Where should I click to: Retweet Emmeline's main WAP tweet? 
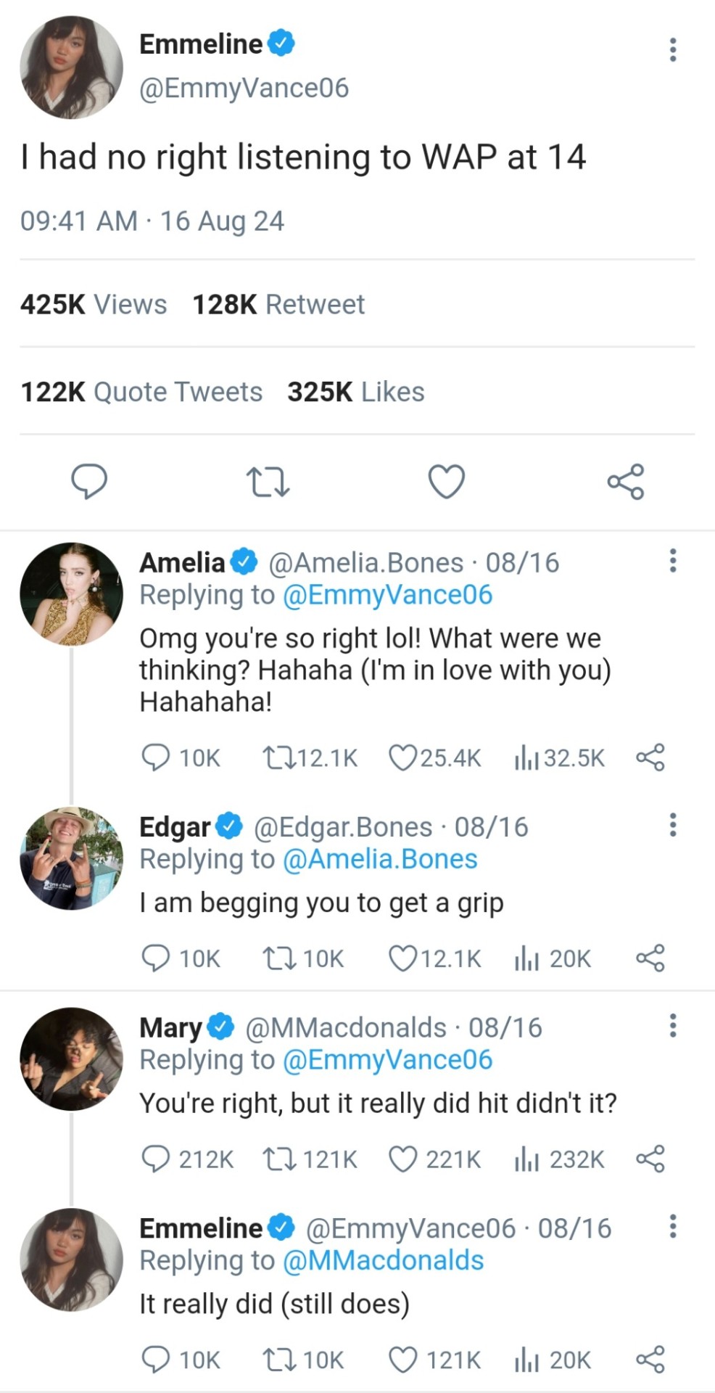pyautogui.click(x=268, y=482)
